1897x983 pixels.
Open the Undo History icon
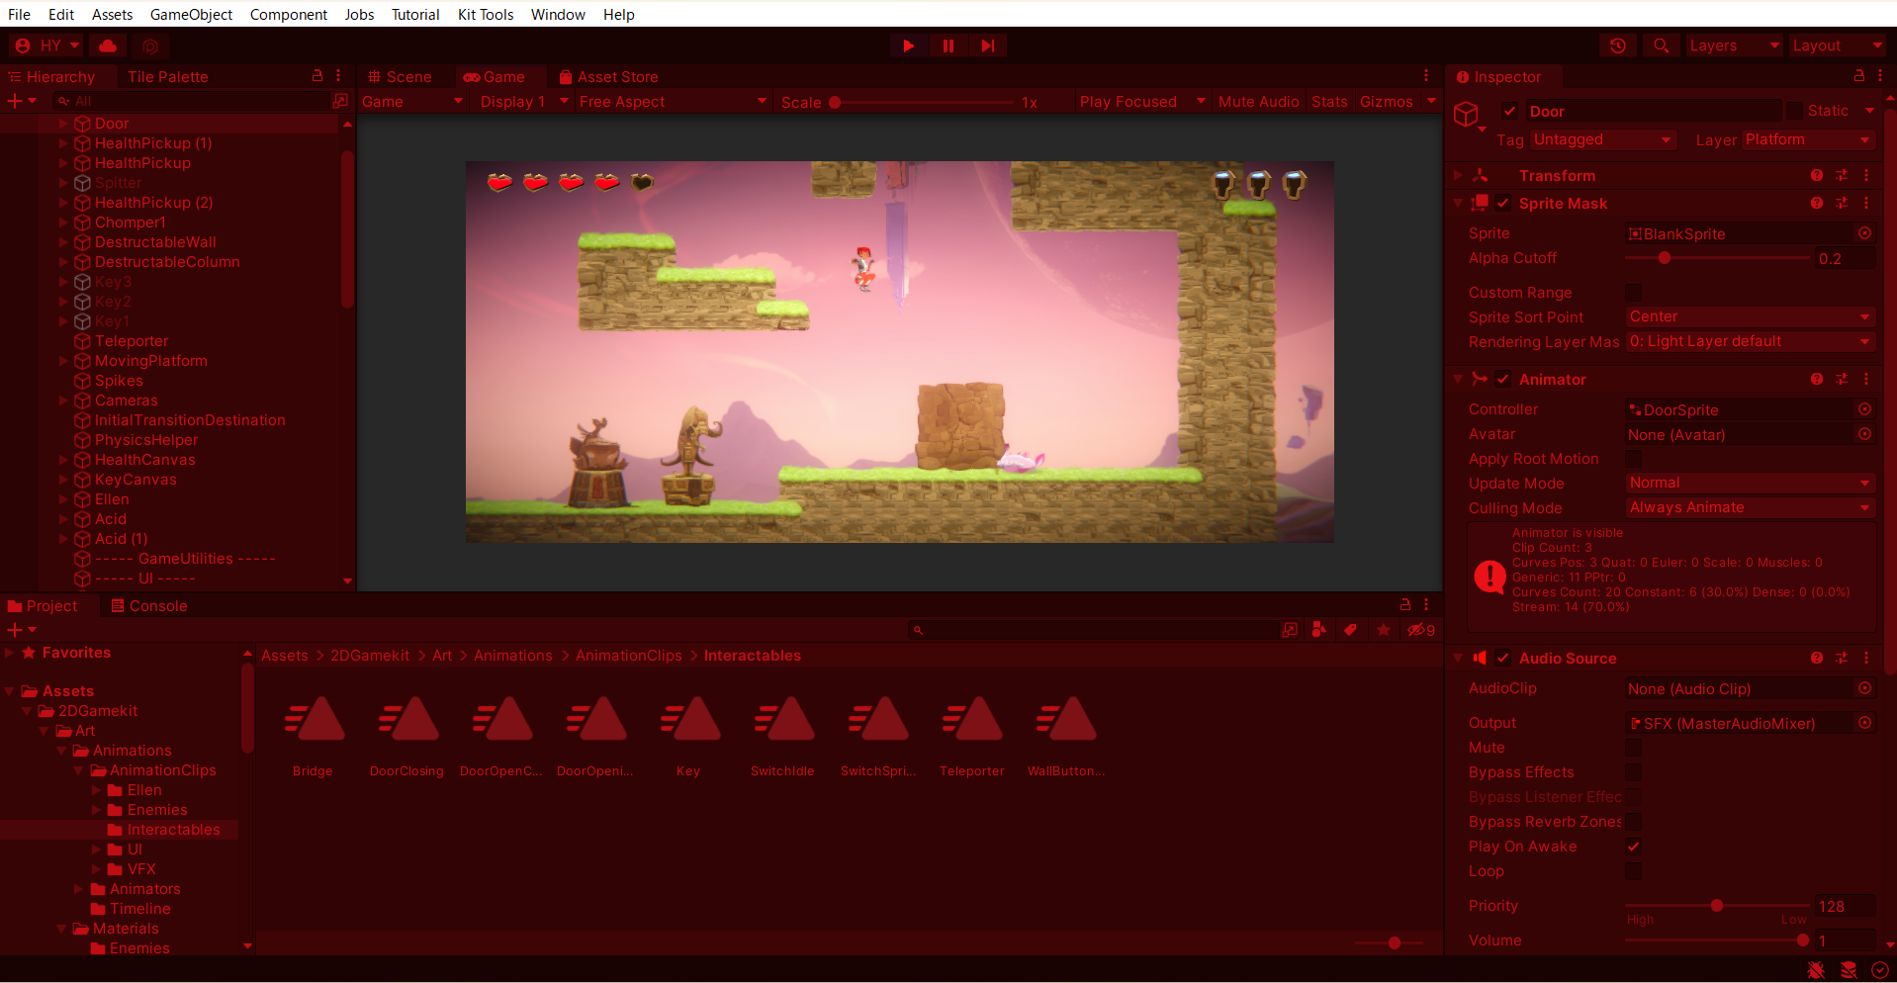[1618, 45]
